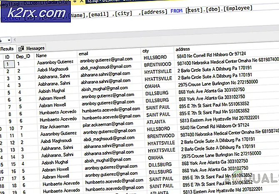Click [Employee] in the query text
The image size is (279, 194).
(238, 8)
